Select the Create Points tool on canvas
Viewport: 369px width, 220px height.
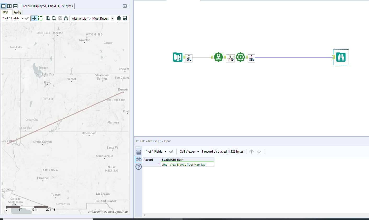coord(218,57)
